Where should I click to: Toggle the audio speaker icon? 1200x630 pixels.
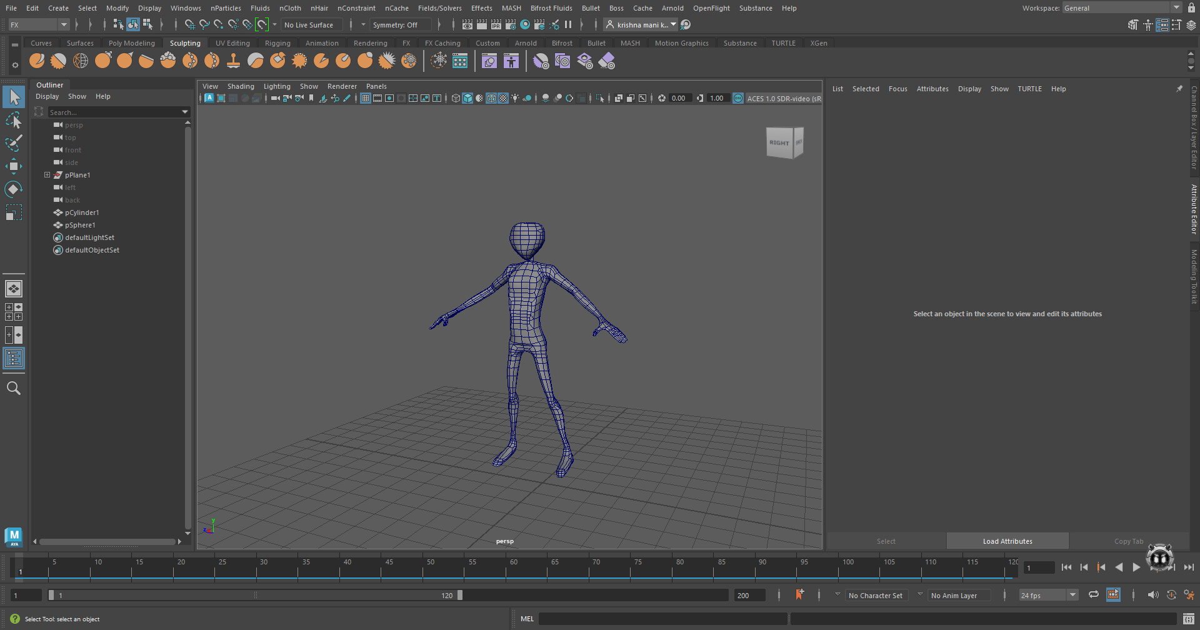pyautogui.click(x=1152, y=595)
